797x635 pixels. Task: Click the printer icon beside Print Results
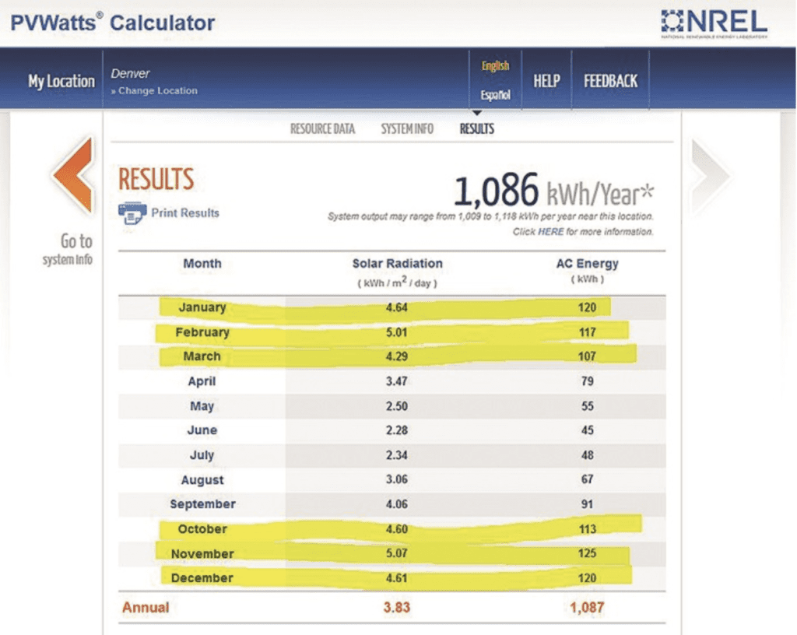point(132,213)
